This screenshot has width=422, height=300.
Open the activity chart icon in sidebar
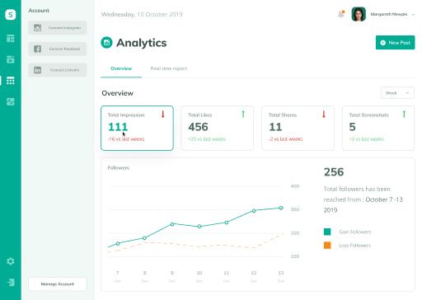[11, 101]
